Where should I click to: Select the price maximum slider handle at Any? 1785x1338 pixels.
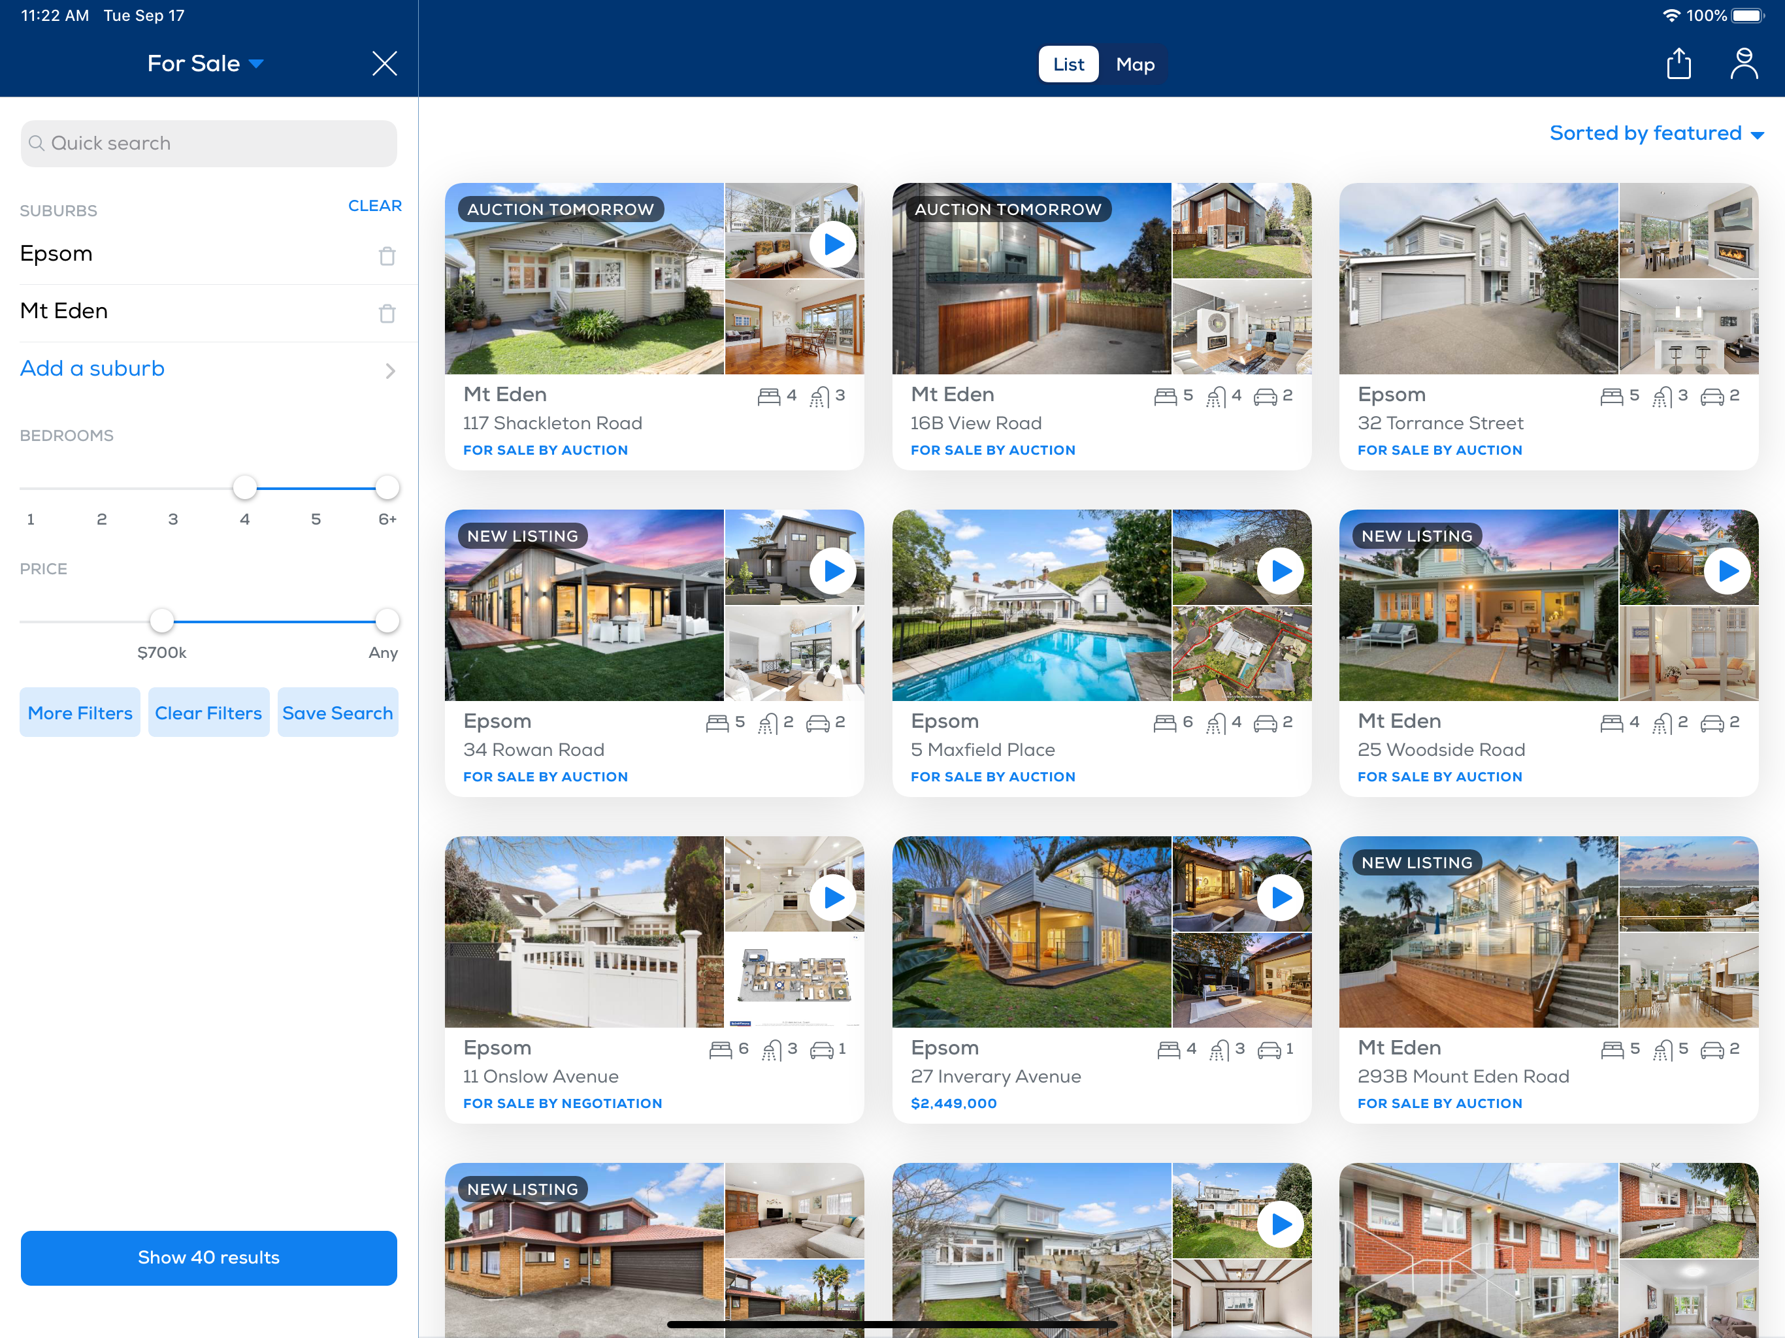tap(387, 621)
